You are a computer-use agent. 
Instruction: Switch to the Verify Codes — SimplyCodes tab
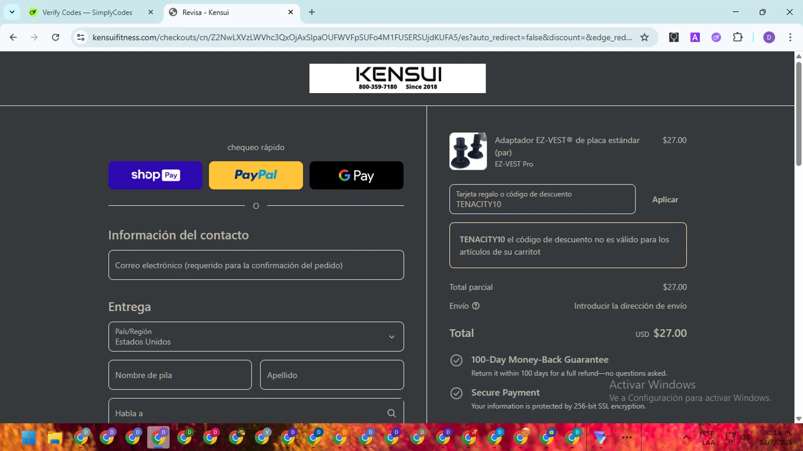pos(87,12)
